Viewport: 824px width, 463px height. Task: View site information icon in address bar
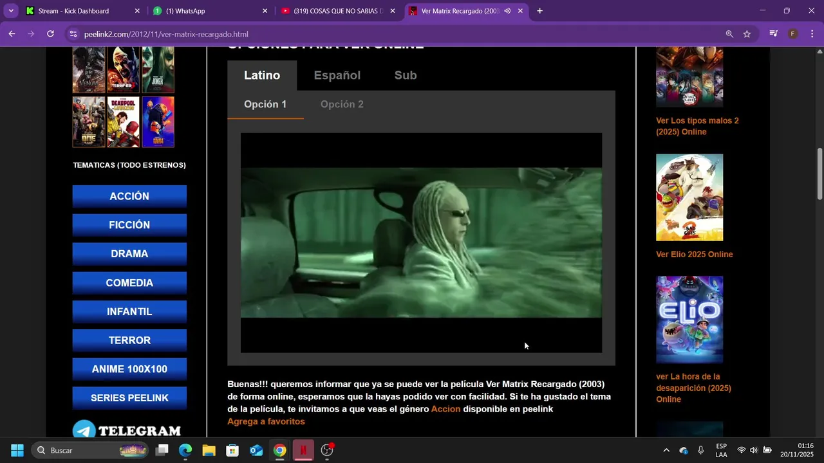73,34
